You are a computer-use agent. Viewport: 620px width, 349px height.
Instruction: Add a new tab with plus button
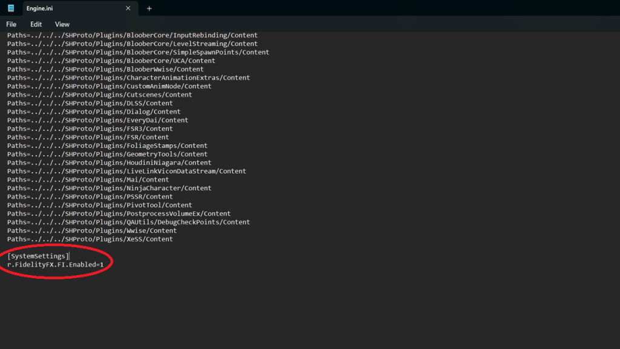[x=149, y=8]
